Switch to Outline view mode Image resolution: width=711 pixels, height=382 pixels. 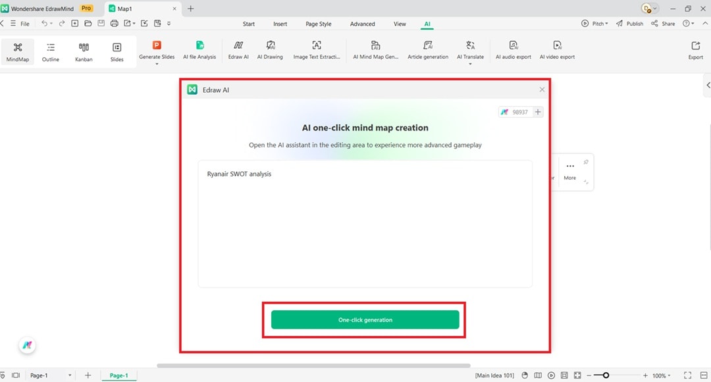tap(50, 52)
